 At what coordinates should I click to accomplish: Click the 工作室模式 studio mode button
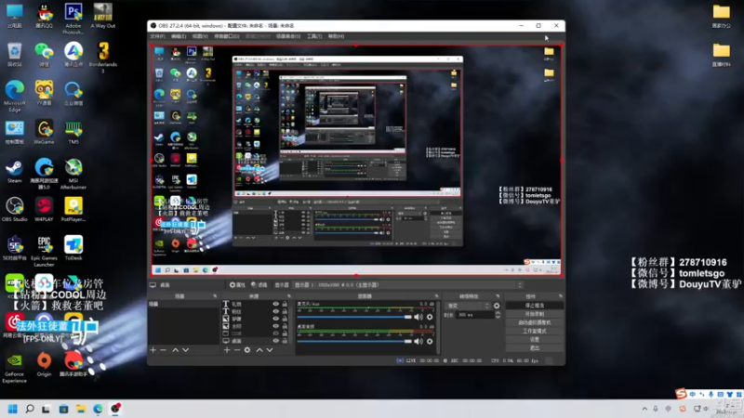(x=534, y=331)
